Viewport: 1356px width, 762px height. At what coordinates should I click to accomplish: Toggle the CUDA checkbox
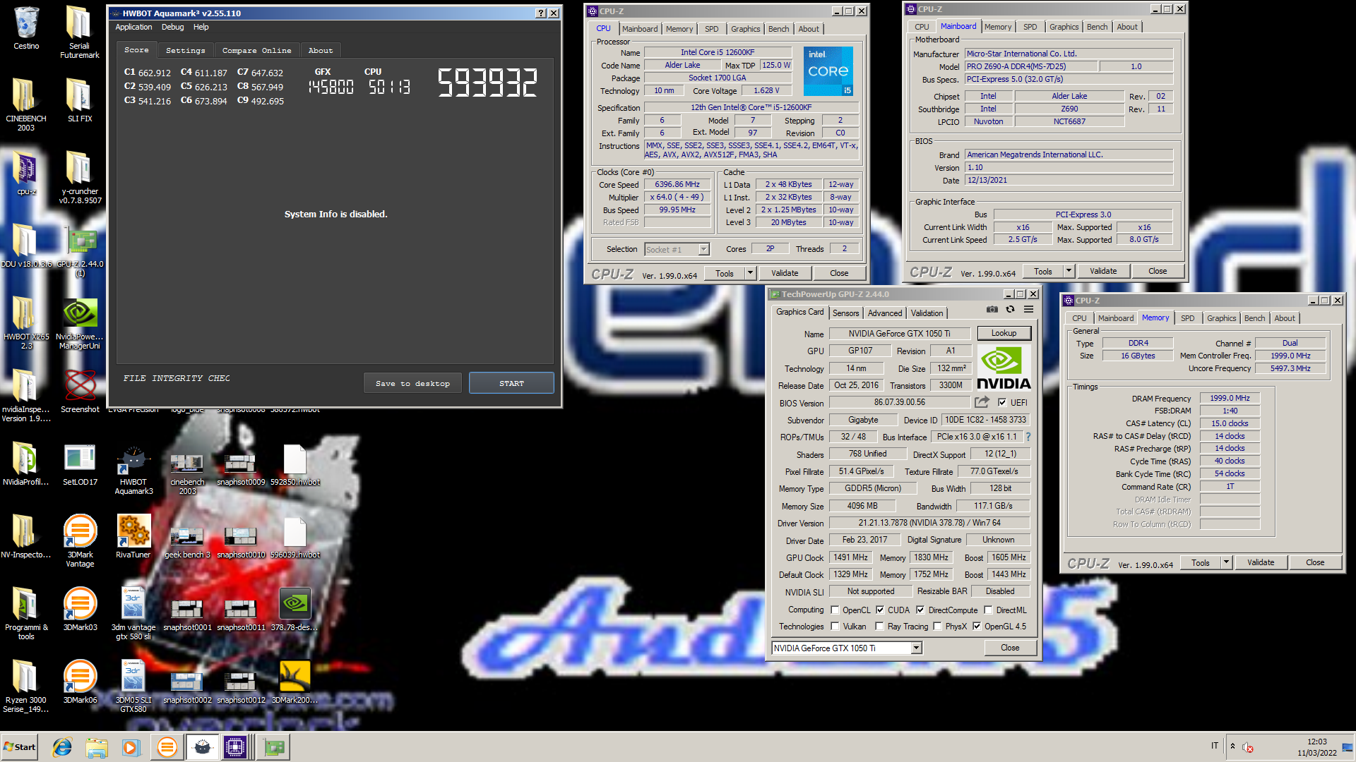click(x=880, y=610)
